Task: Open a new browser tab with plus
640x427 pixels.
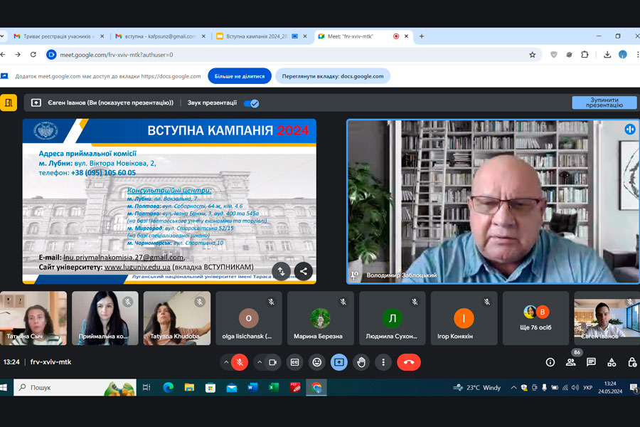Action: tap(422, 36)
